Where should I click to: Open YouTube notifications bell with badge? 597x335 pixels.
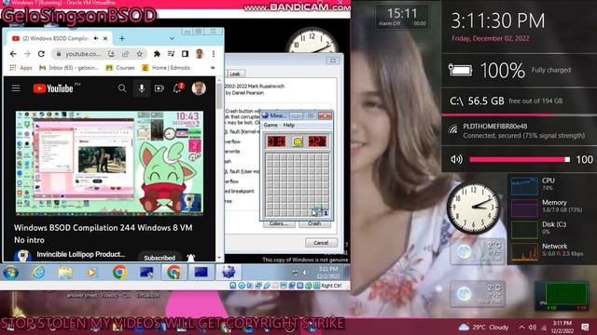tap(177, 87)
